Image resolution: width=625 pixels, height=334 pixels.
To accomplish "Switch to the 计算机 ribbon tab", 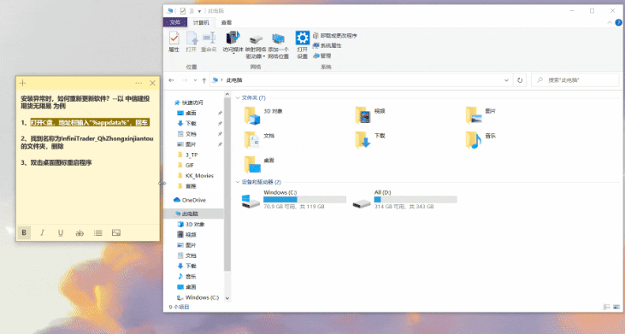I will (x=201, y=23).
